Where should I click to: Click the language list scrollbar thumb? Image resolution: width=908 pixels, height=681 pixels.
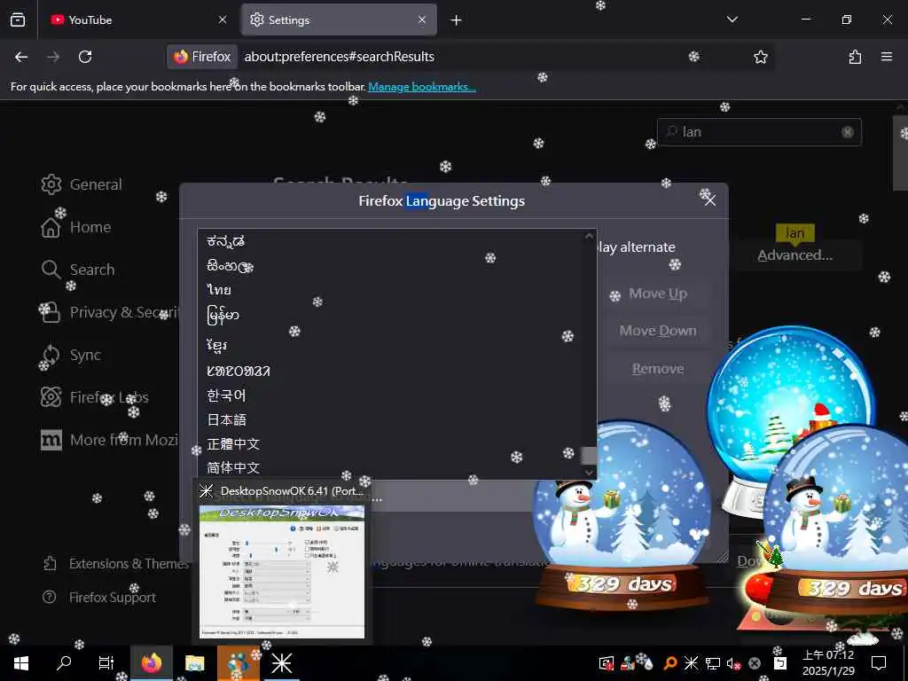(589, 455)
